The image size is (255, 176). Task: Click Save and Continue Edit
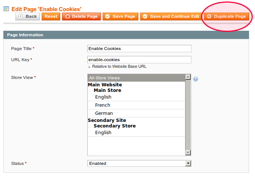pos(171,16)
